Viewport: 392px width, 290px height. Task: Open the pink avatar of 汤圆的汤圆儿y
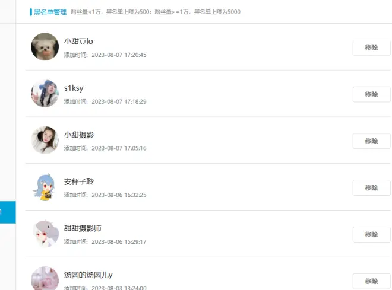(45, 278)
